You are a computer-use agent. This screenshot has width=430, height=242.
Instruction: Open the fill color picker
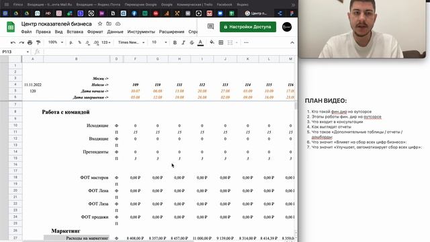coord(212,42)
